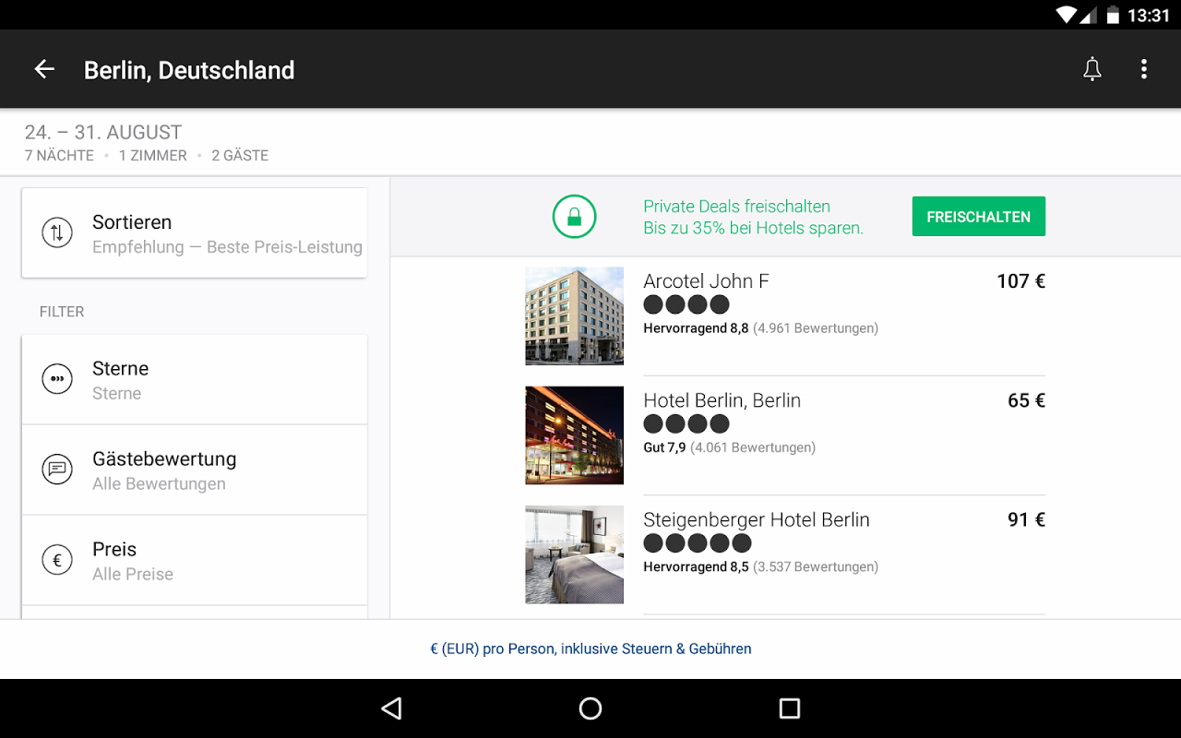Tap Hervorragend 8,8 rating text
The width and height of the screenshot is (1181, 738).
696,328
